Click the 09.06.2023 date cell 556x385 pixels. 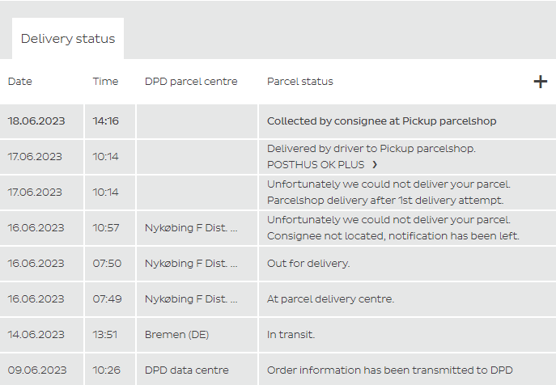tap(36, 370)
